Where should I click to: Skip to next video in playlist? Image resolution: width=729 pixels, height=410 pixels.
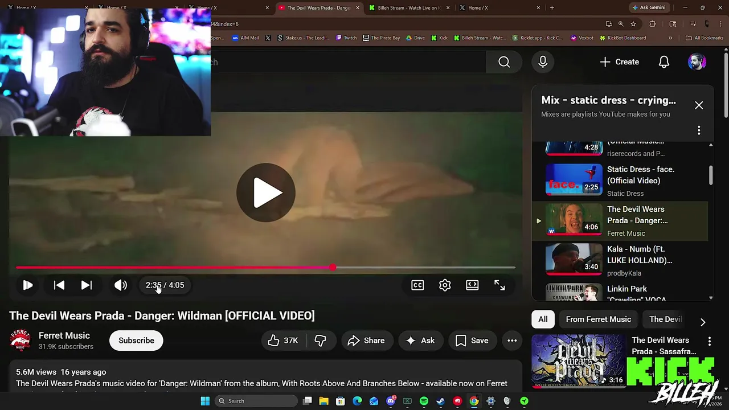[86, 285]
